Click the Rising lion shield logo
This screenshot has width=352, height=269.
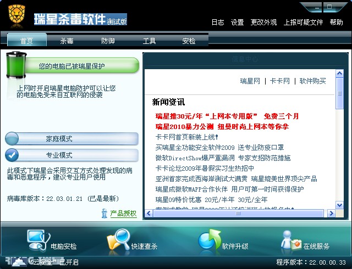coord(16,14)
